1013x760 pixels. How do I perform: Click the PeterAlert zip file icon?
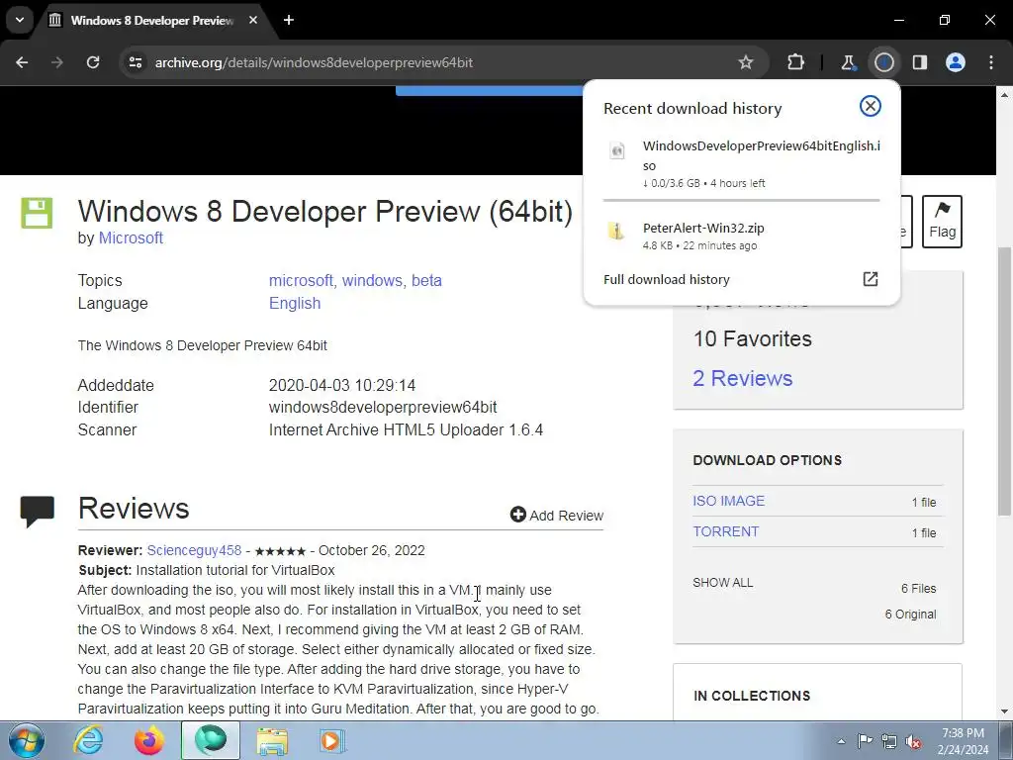click(x=616, y=230)
